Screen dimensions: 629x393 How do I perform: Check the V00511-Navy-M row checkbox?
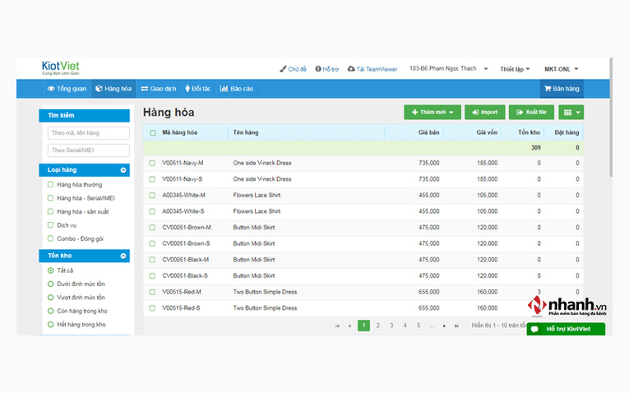[152, 164]
